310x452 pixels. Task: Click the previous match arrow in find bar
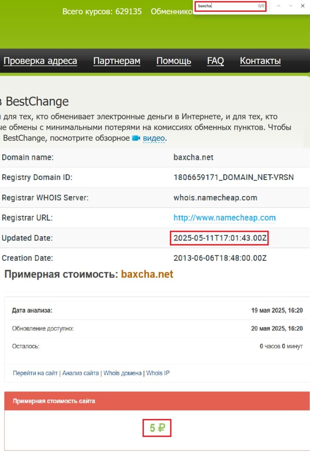click(278, 6)
